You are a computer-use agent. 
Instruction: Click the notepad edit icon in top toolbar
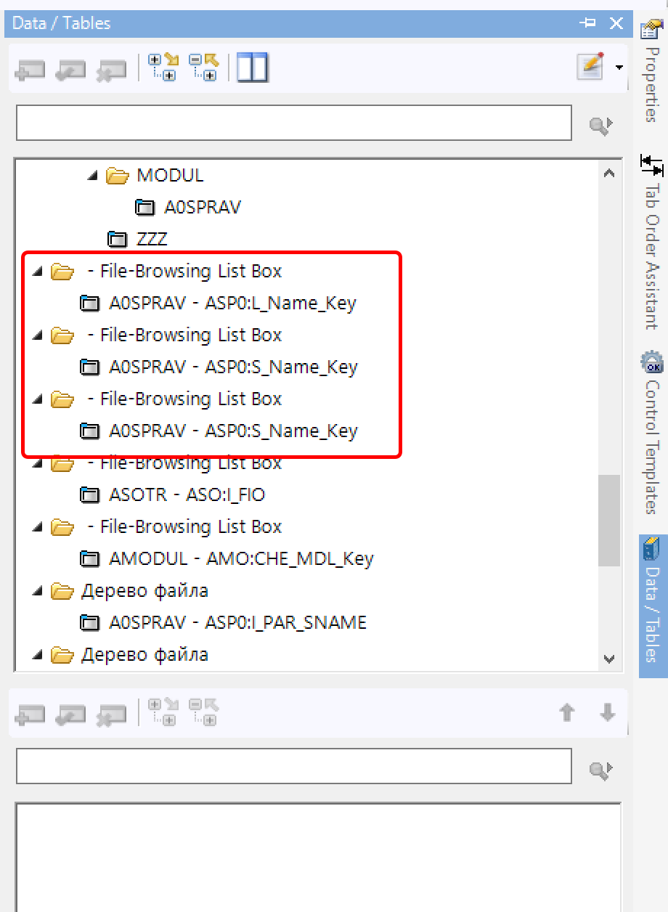pyautogui.click(x=590, y=66)
